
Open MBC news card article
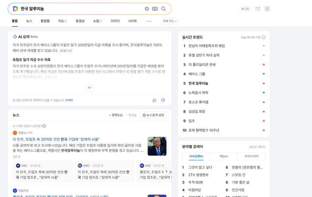[104, 172]
